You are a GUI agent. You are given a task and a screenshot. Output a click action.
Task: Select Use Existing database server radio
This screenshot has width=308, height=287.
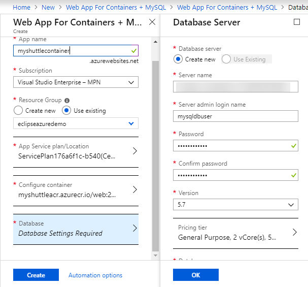tap(226, 59)
